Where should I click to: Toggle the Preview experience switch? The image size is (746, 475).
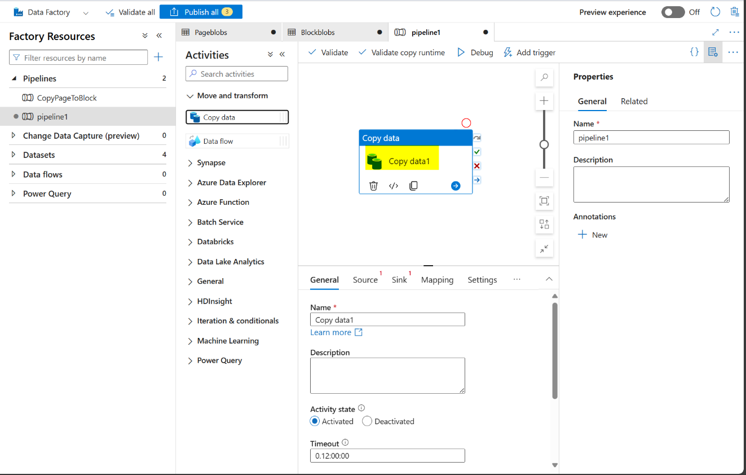(673, 12)
